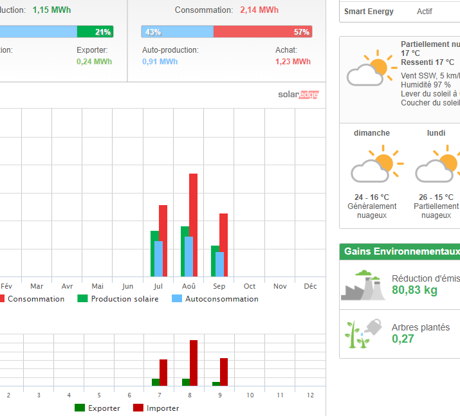Viewport: 460px width, 416px height.
Task: Click the 80,83 kg emissions value
Action: [414, 290]
